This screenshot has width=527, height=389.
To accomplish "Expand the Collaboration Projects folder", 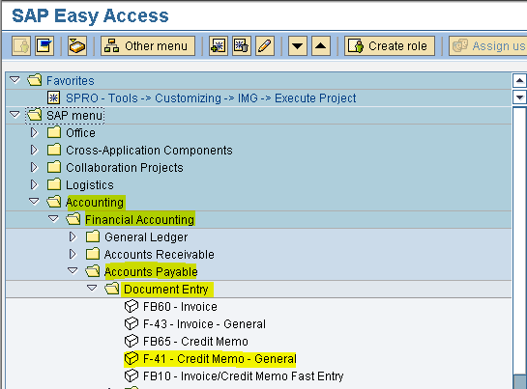I will pos(34,167).
